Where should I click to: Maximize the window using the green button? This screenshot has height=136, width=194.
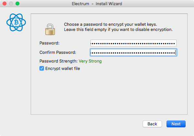coord(17,4)
